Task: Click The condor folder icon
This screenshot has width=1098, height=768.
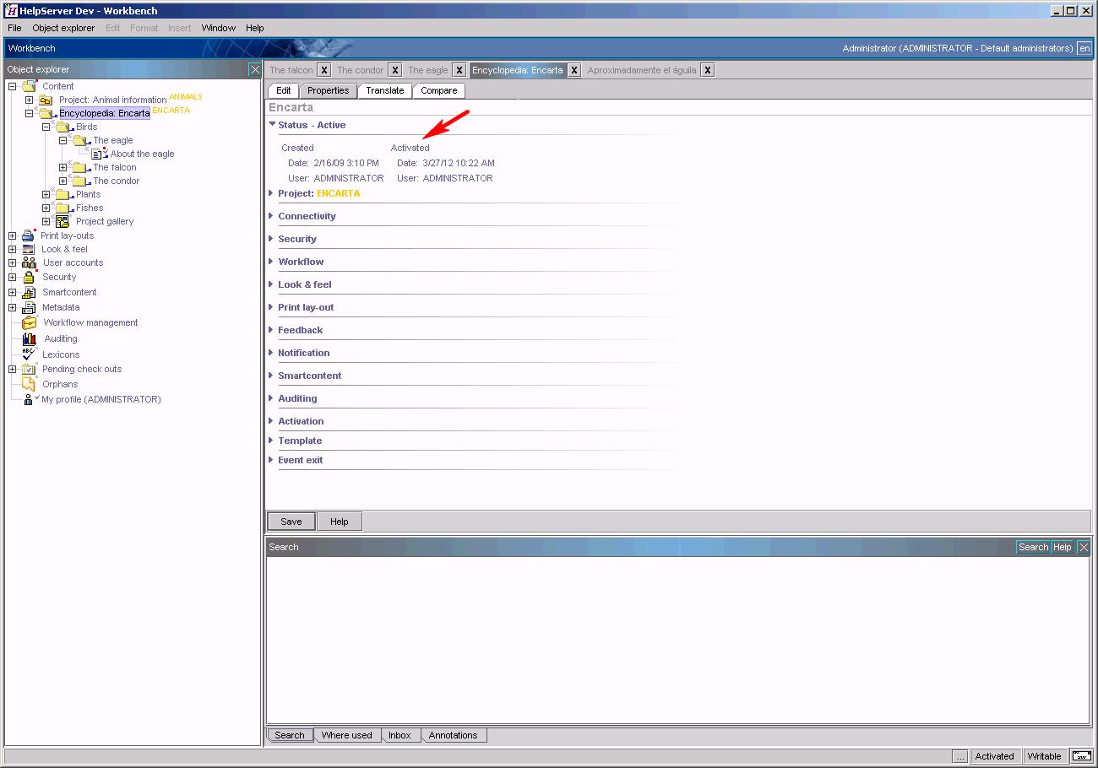Action: point(80,181)
